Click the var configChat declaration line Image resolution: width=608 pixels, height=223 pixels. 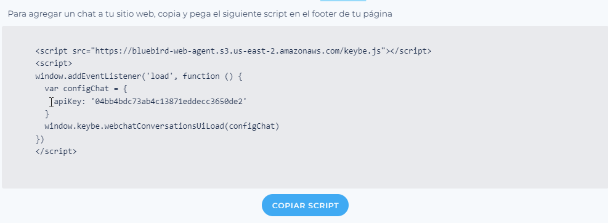86,89
